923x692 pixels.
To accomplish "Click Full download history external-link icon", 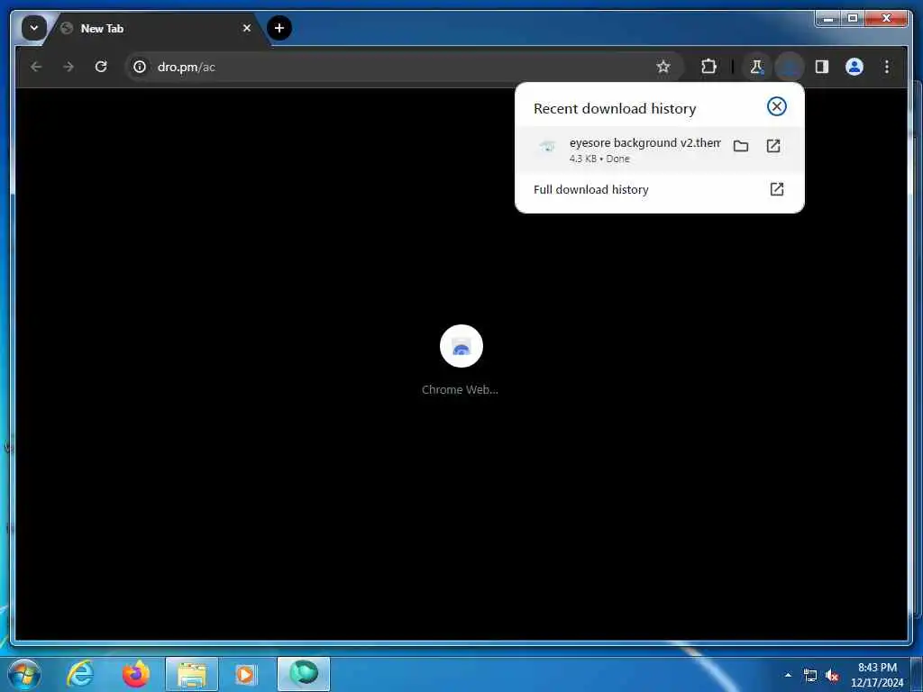I will tap(776, 189).
